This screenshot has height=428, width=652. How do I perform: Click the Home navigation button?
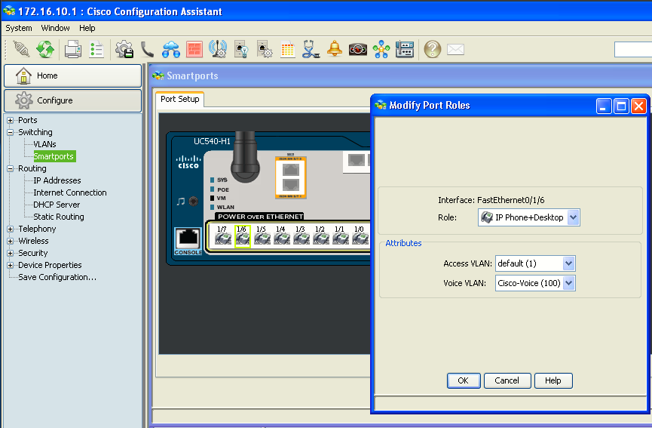(x=73, y=75)
